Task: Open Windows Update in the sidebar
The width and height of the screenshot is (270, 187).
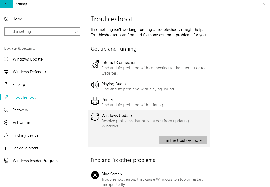Action: (28, 59)
